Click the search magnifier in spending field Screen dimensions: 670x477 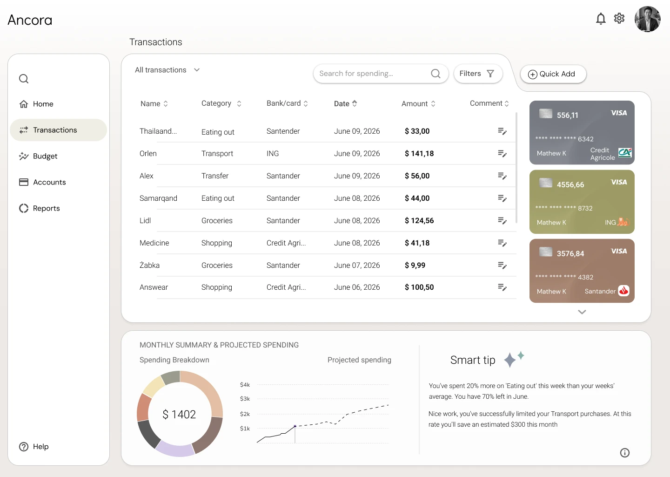click(435, 74)
